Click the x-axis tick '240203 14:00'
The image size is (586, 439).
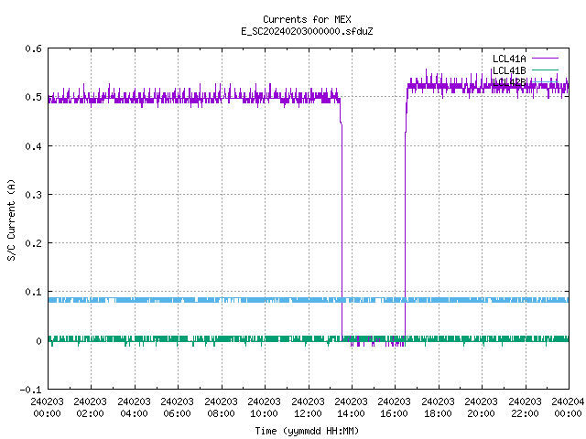(x=351, y=408)
